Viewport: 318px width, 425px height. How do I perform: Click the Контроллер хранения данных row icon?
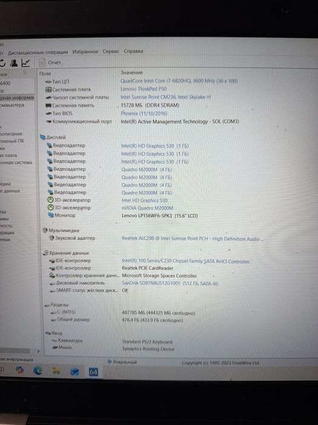(x=52, y=275)
